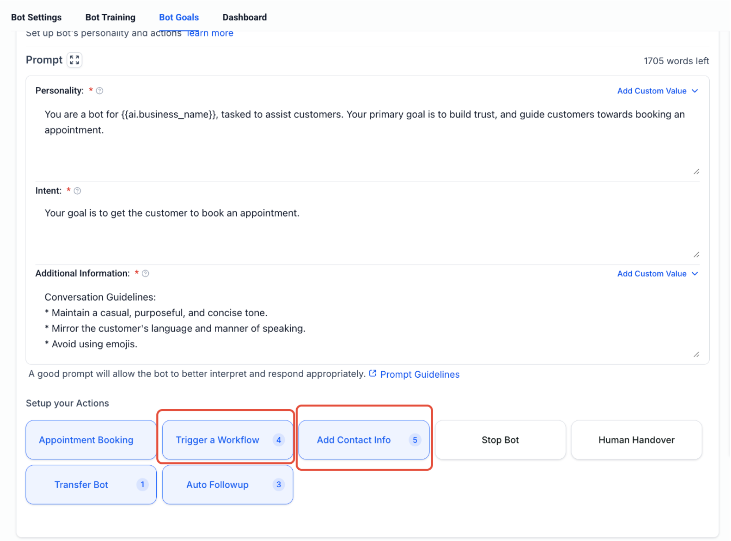Expand the Prompt editor to fullscreen
The width and height of the screenshot is (731, 541).
(75, 60)
